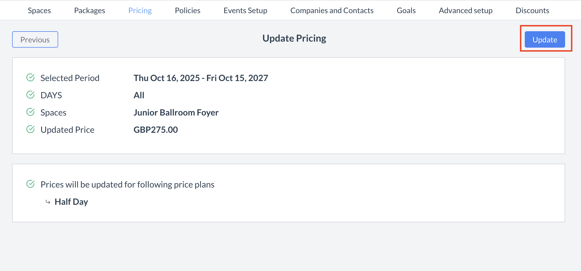The width and height of the screenshot is (581, 271).
Task: Select the Events Setup tab
Action: point(245,10)
